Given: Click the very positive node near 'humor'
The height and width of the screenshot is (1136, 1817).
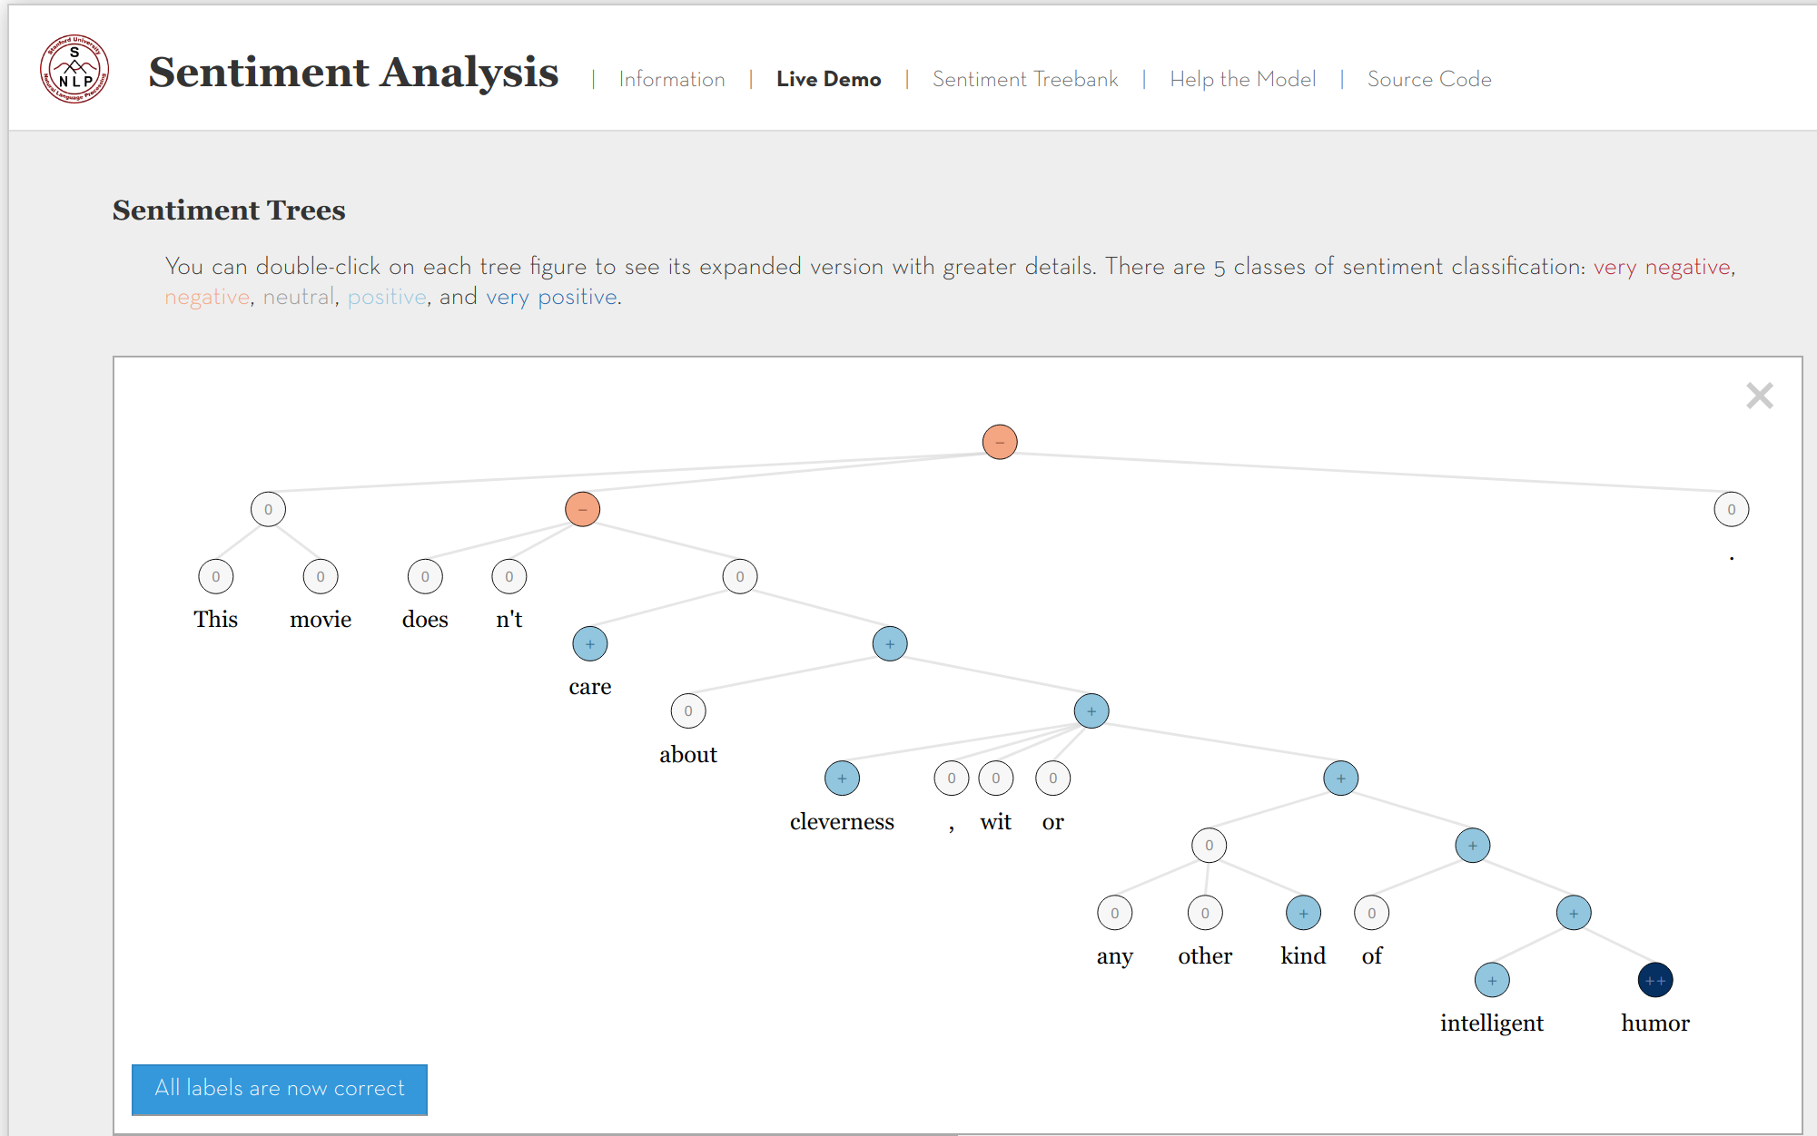Looking at the screenshot, I should coord(1652,980).
